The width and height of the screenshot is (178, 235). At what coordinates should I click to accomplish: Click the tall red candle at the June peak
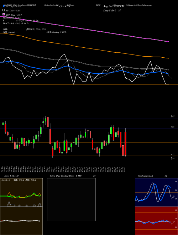48,122
